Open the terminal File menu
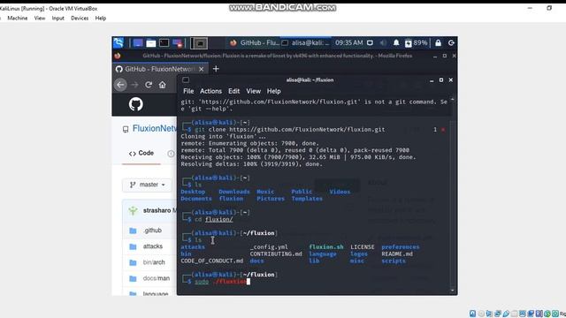The image size is (566, 318). 188,91
